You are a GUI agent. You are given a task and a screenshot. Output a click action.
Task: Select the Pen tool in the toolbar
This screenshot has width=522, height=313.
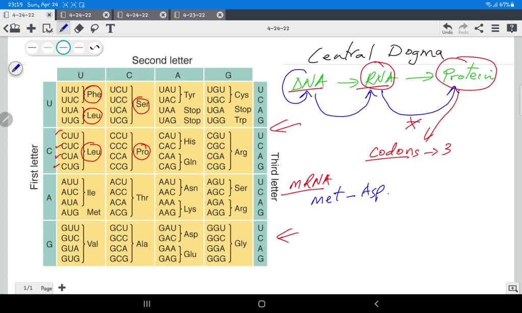tap(64, 29)
